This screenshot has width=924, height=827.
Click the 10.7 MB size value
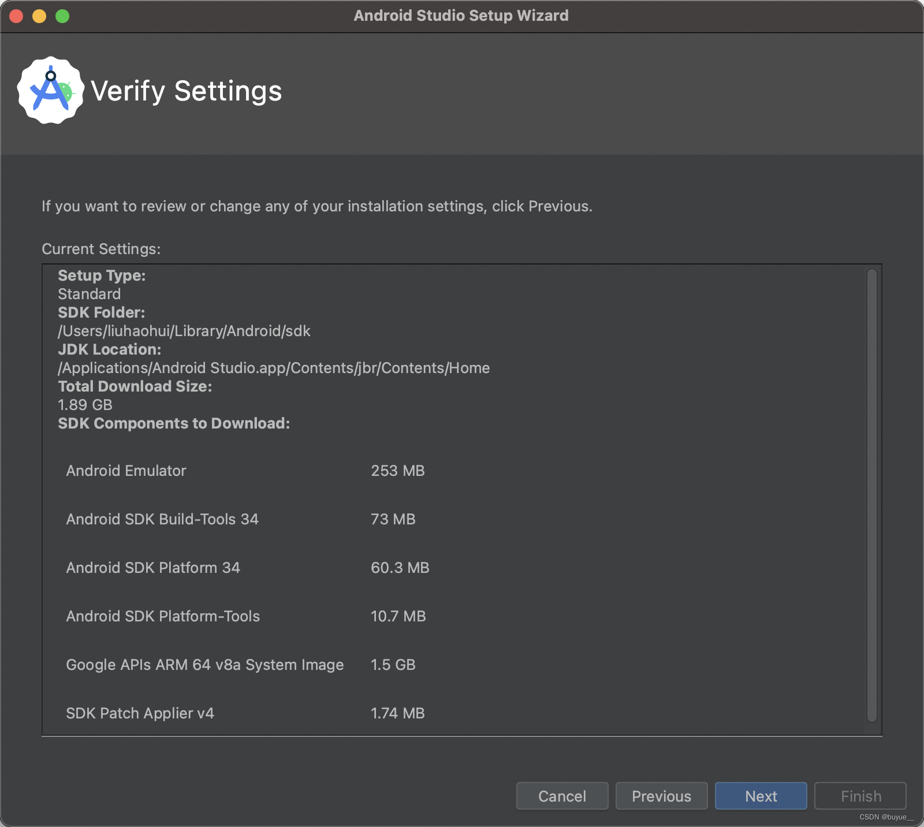(x=398, y=616)
